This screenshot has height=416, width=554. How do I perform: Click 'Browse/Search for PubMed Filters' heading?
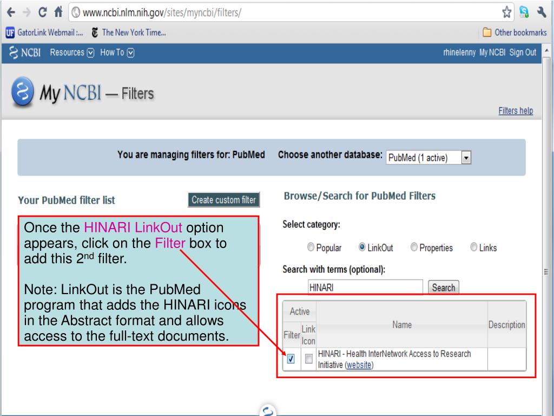click(x=360, y=196)
